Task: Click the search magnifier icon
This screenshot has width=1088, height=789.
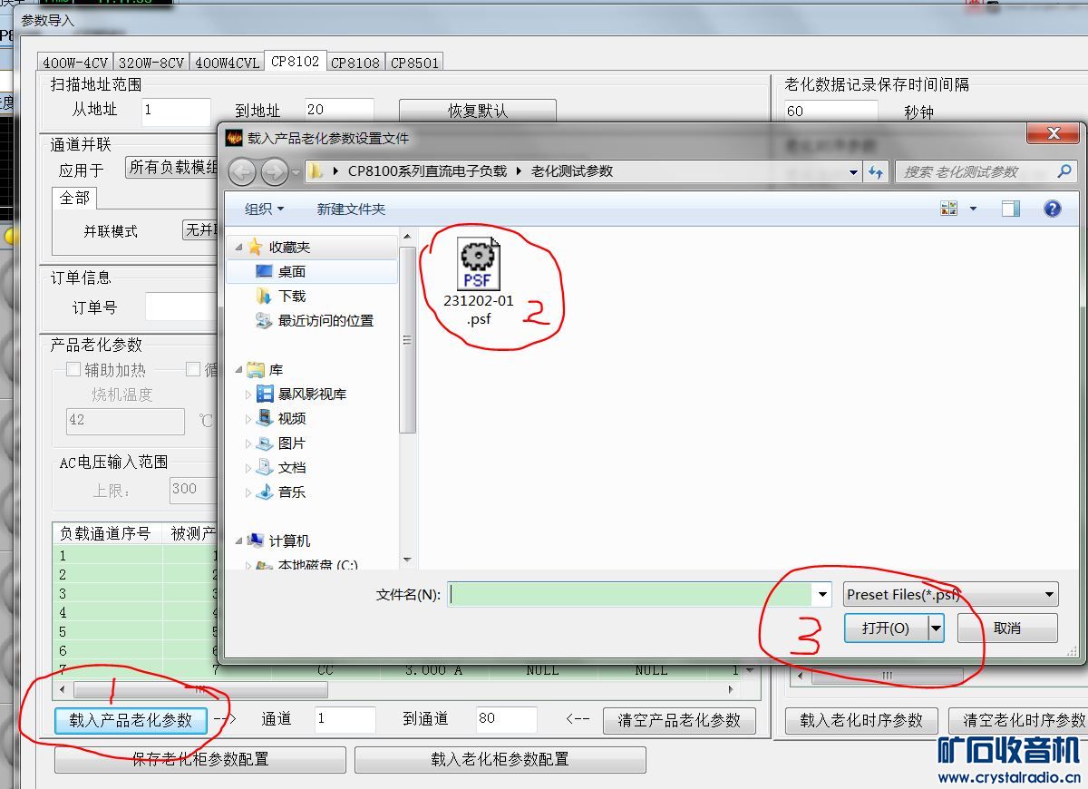Action: (1064, 170)
